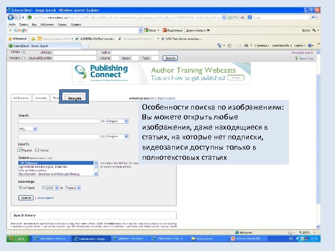Enable the Videos checkbox

[37, 150]
